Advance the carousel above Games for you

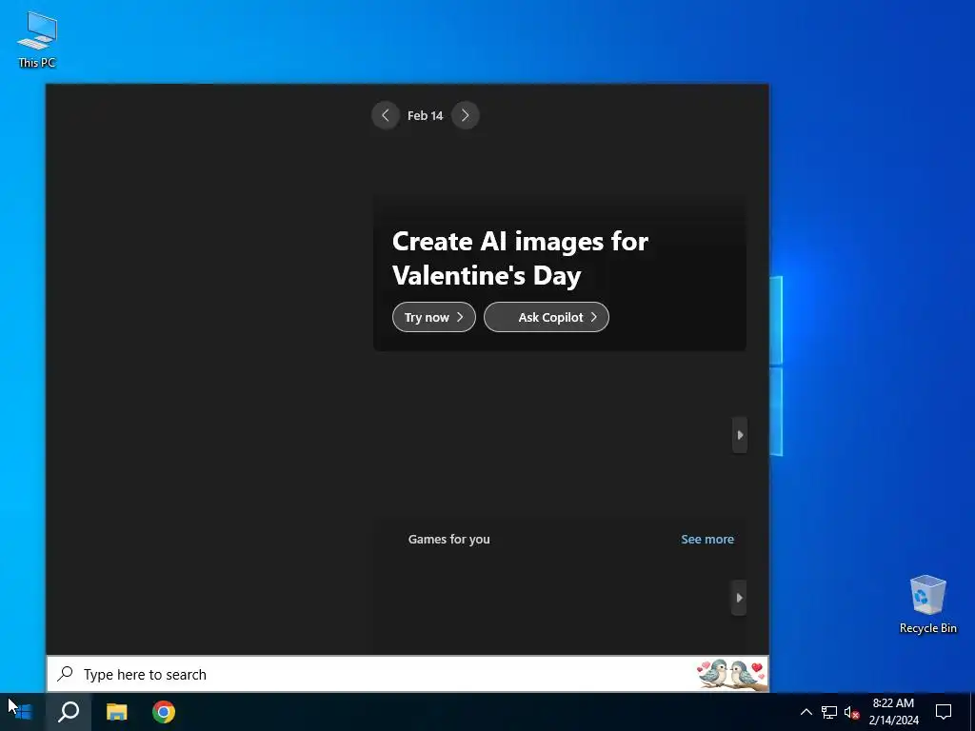point(740,435)
